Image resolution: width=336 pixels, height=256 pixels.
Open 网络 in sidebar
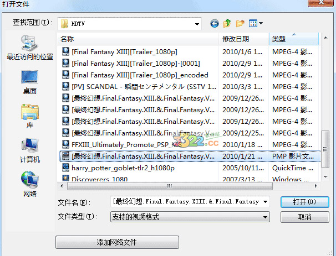pos(30,184)
